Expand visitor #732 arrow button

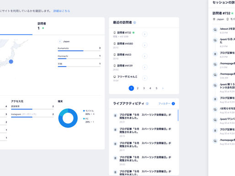pyautogui.click(x=145, y=34)
